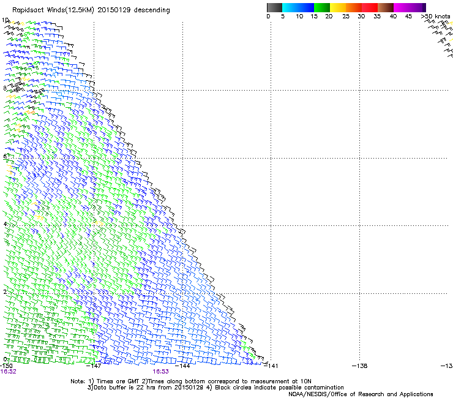Click the legend label '35'
The height and width of the screenshot is (398, 453).
click(x=377, y=17)
